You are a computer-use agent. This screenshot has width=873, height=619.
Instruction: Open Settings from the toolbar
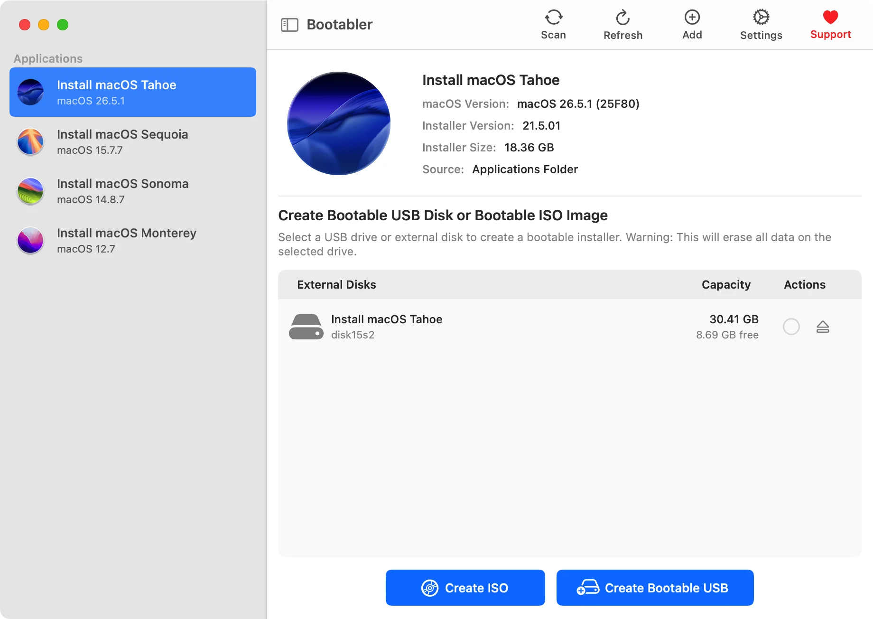click(x=761, y=24)
